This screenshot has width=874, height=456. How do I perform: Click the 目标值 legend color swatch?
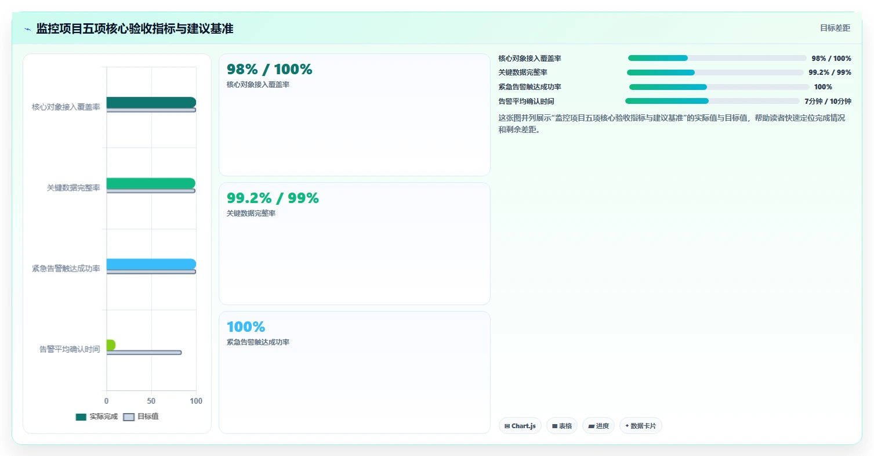[129, 417]
